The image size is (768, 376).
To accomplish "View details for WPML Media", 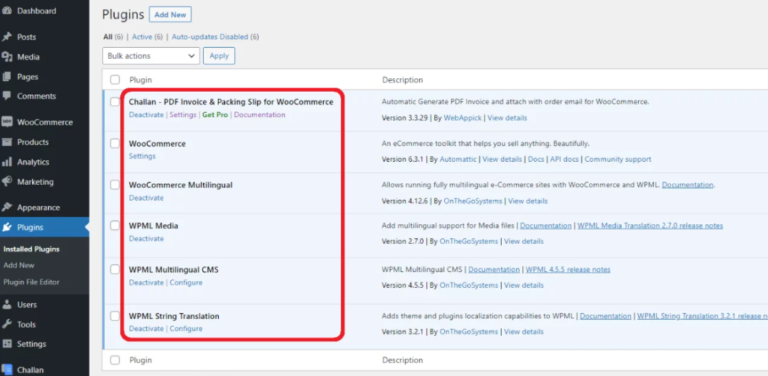I will tap(523, 241).
